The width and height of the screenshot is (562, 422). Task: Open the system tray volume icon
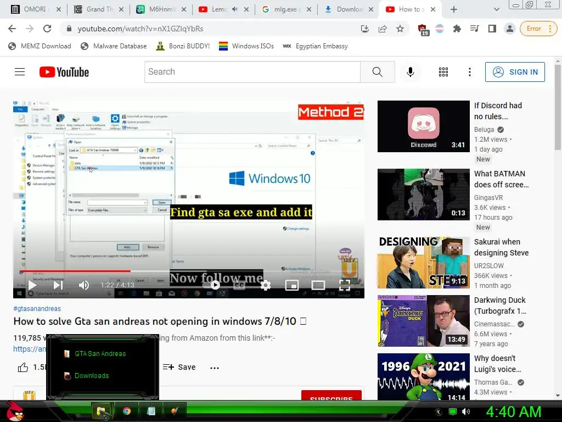coord(465,412)
